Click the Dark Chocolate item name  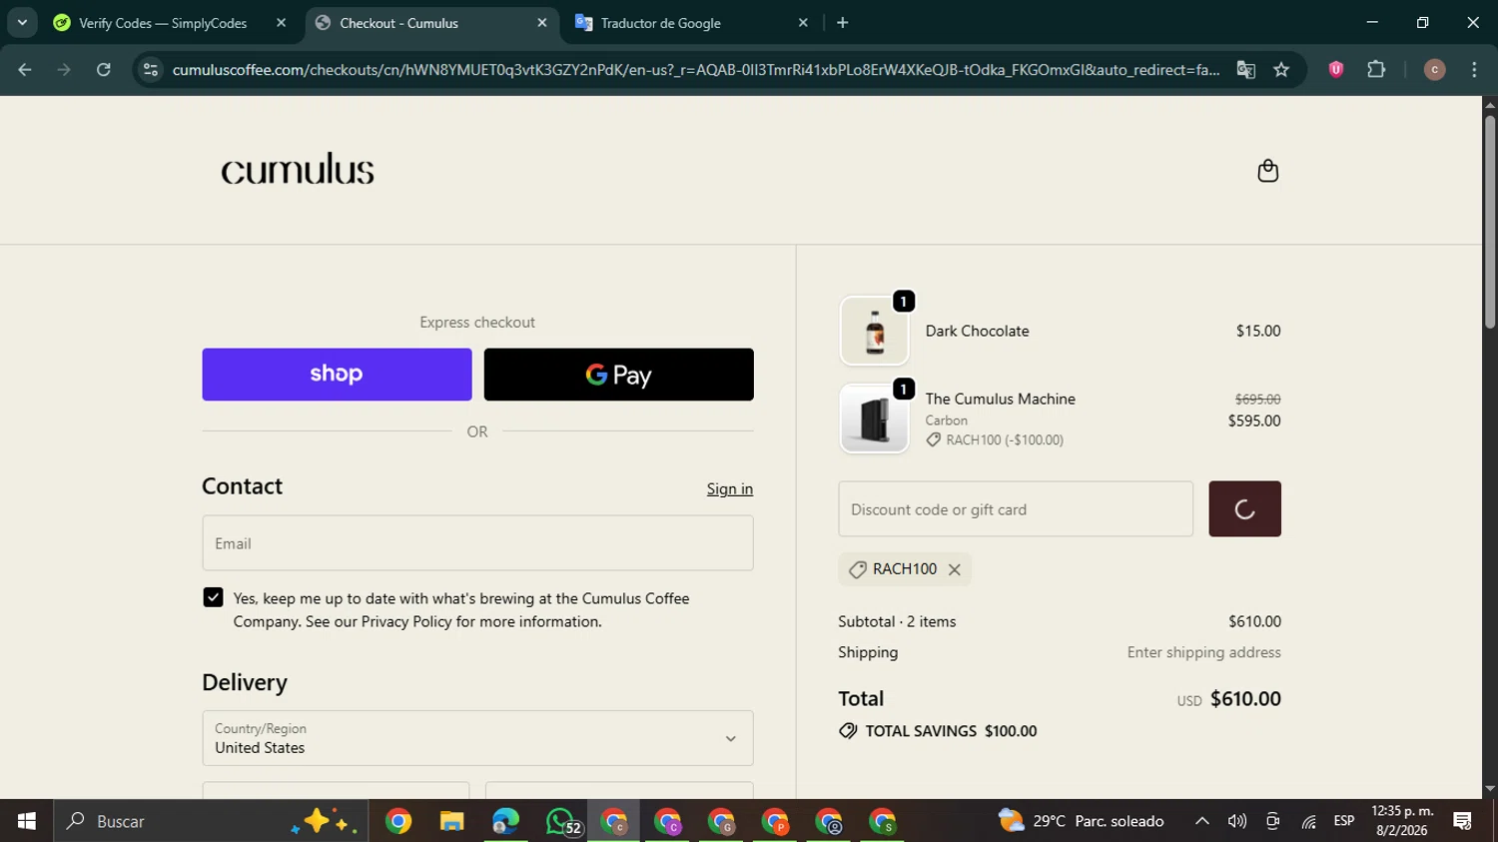977,332
